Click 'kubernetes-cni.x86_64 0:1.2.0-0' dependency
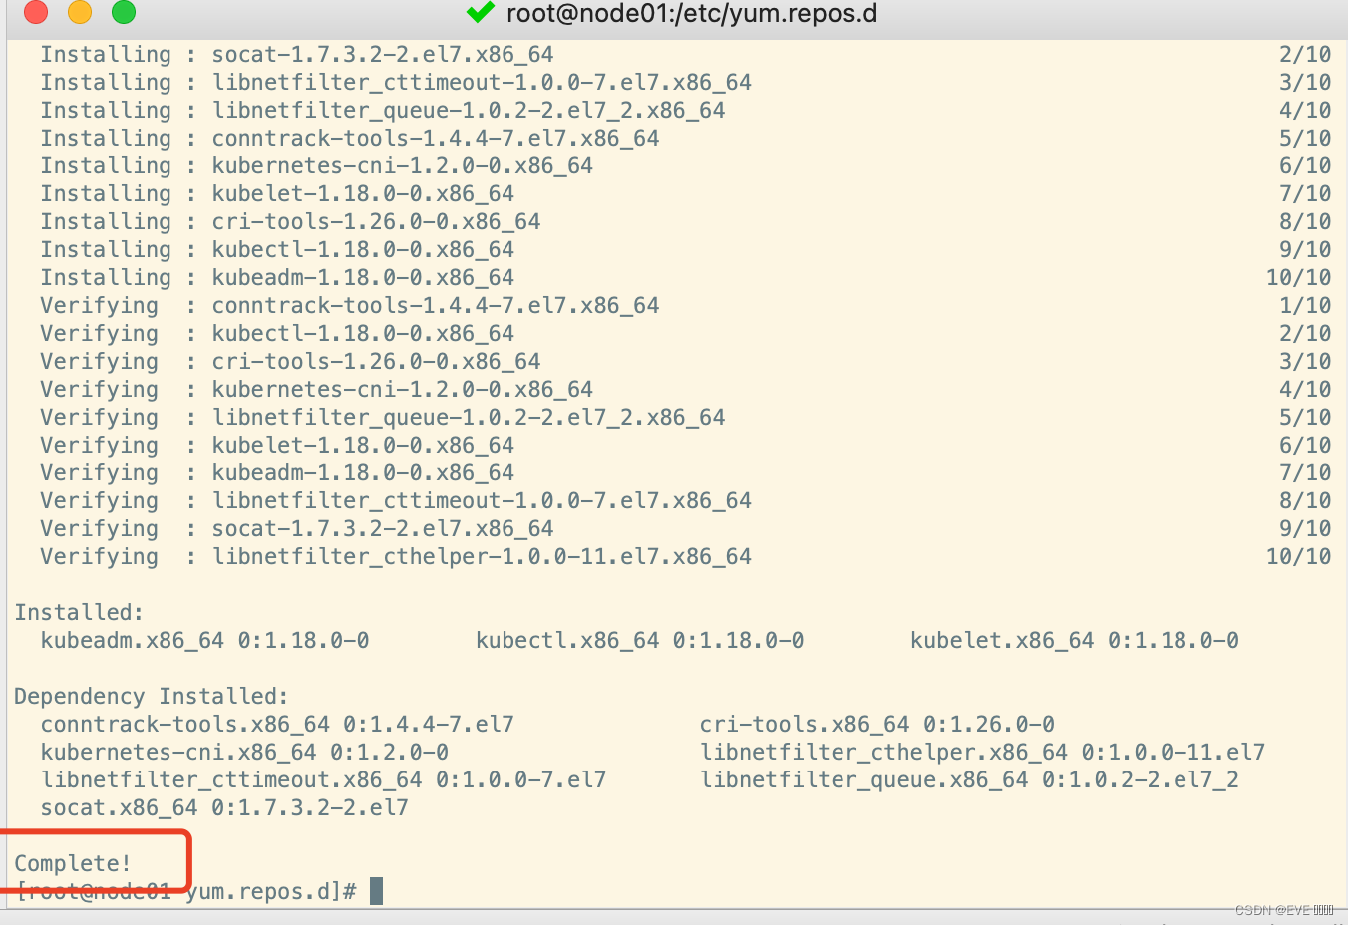This screenshot has width=1348, height=925. click(244, 753)
